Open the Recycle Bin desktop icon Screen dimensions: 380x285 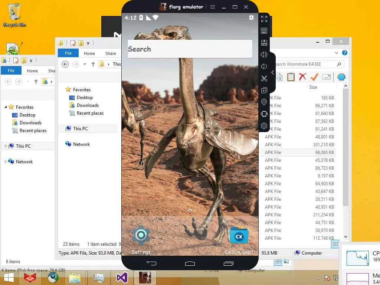click(14, 15)
